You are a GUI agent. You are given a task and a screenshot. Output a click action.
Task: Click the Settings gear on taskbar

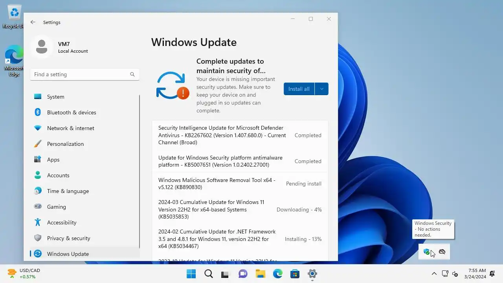pyautogui.click(x=312, y=274)
